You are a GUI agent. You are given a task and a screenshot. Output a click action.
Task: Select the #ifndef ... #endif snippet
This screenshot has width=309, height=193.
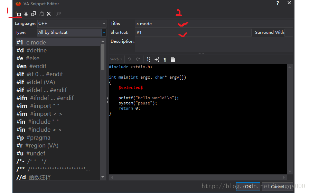tap(58, 98)
